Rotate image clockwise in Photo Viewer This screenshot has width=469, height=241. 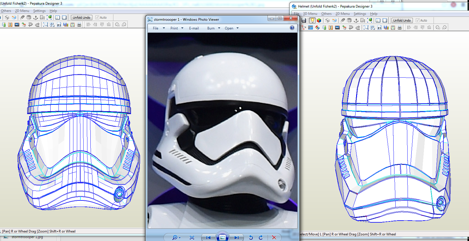pyautogui.click(x=261, y=237)
